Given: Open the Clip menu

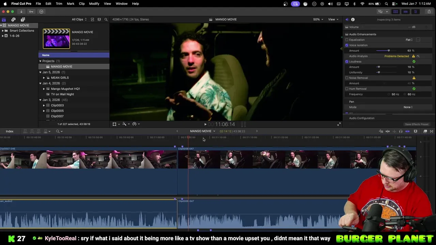Looking at the screenshot, I should pos(82,4).
